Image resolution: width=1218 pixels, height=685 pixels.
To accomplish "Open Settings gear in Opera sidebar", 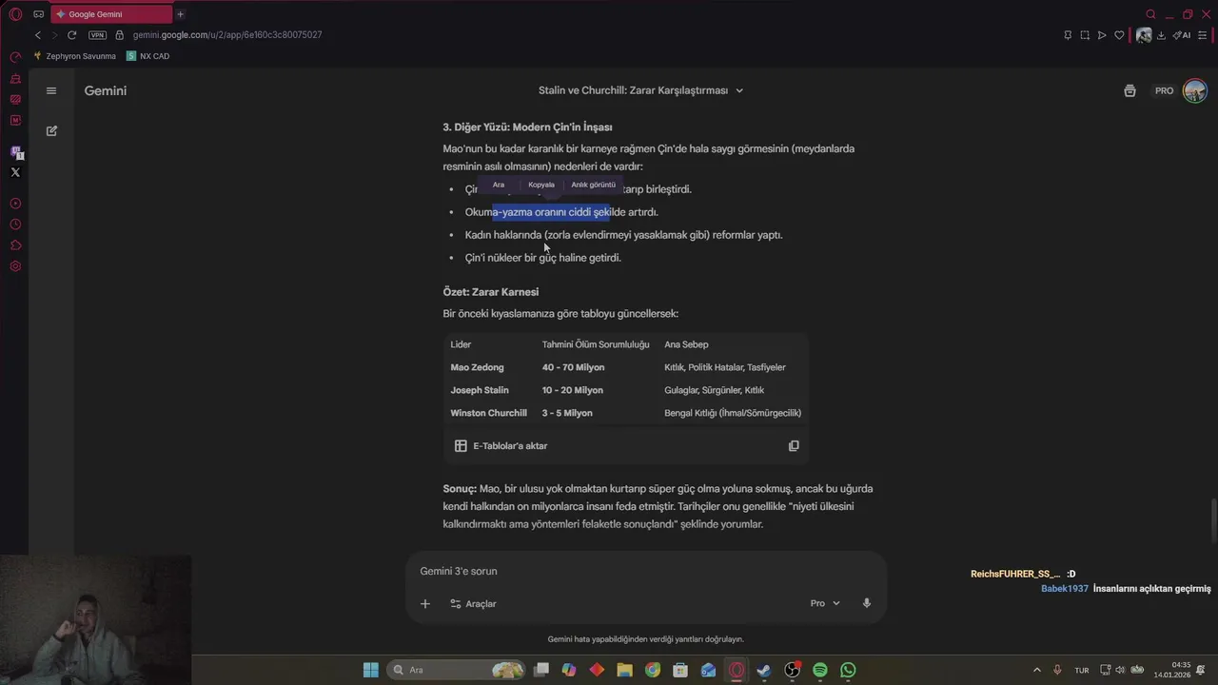I will click(15, 266).
